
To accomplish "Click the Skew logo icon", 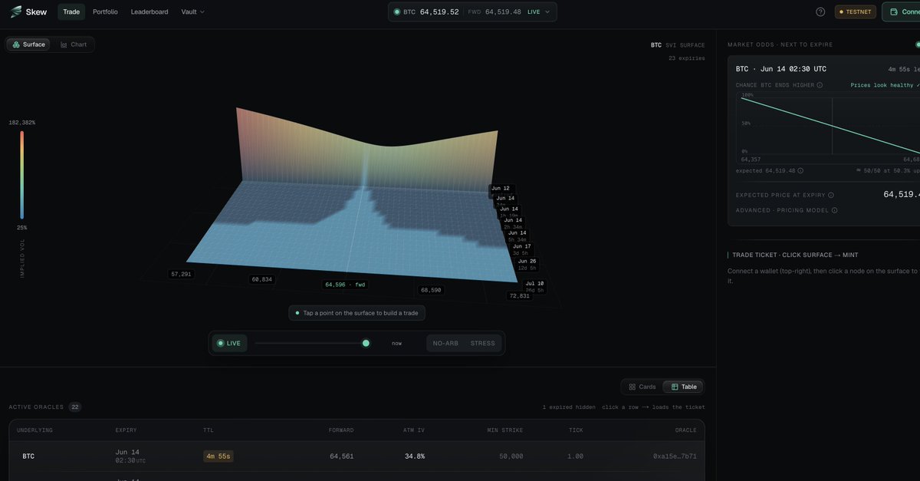I will (x=15, y=12).
